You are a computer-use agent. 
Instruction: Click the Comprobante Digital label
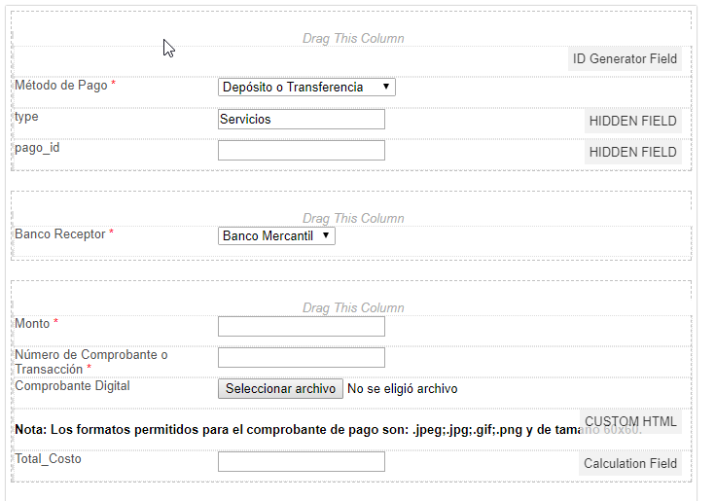point(72,386)
